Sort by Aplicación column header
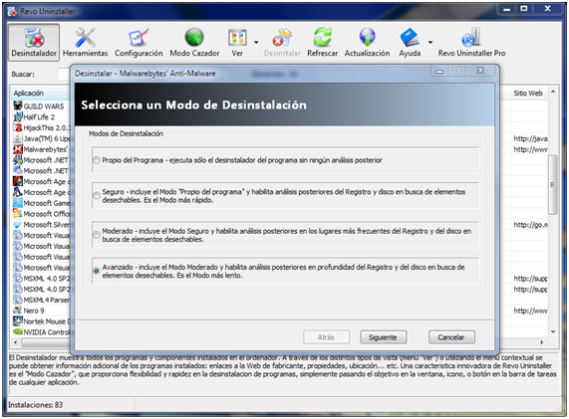Viewport: 569px width, 419px height. (x=40, y=94)
